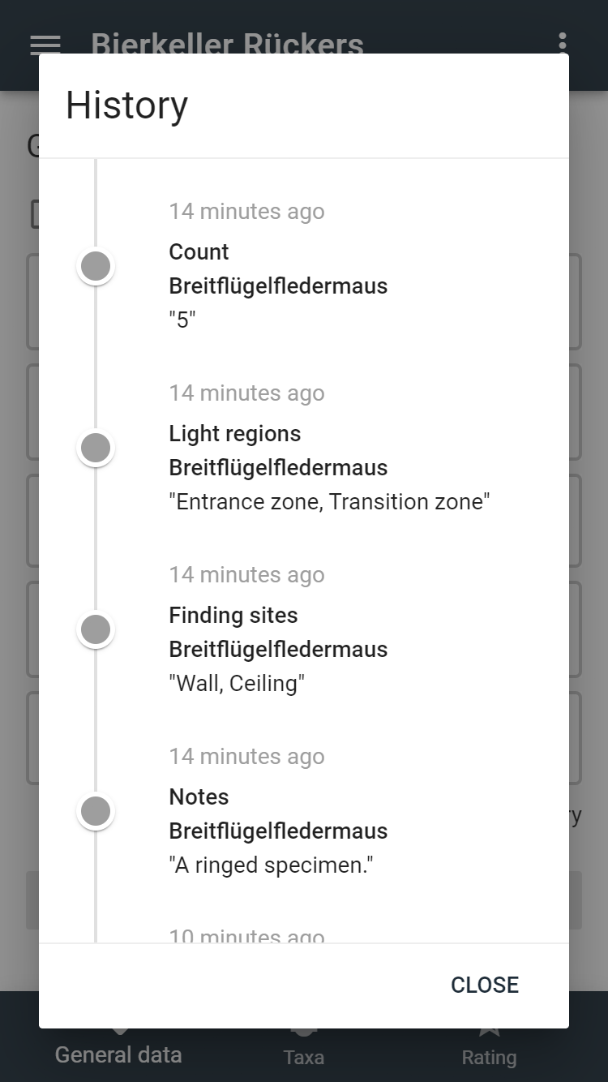Select the Count timeline marker dot
This screenshot has height=1082, width=608.
pyautogui.click(x=96, y=266)
